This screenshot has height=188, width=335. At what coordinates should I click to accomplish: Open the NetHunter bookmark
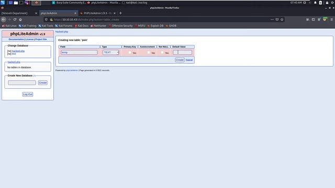98,26
